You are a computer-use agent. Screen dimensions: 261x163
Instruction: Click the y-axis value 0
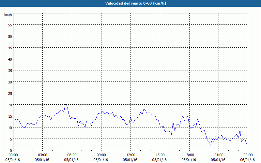[x=11, y=151]
